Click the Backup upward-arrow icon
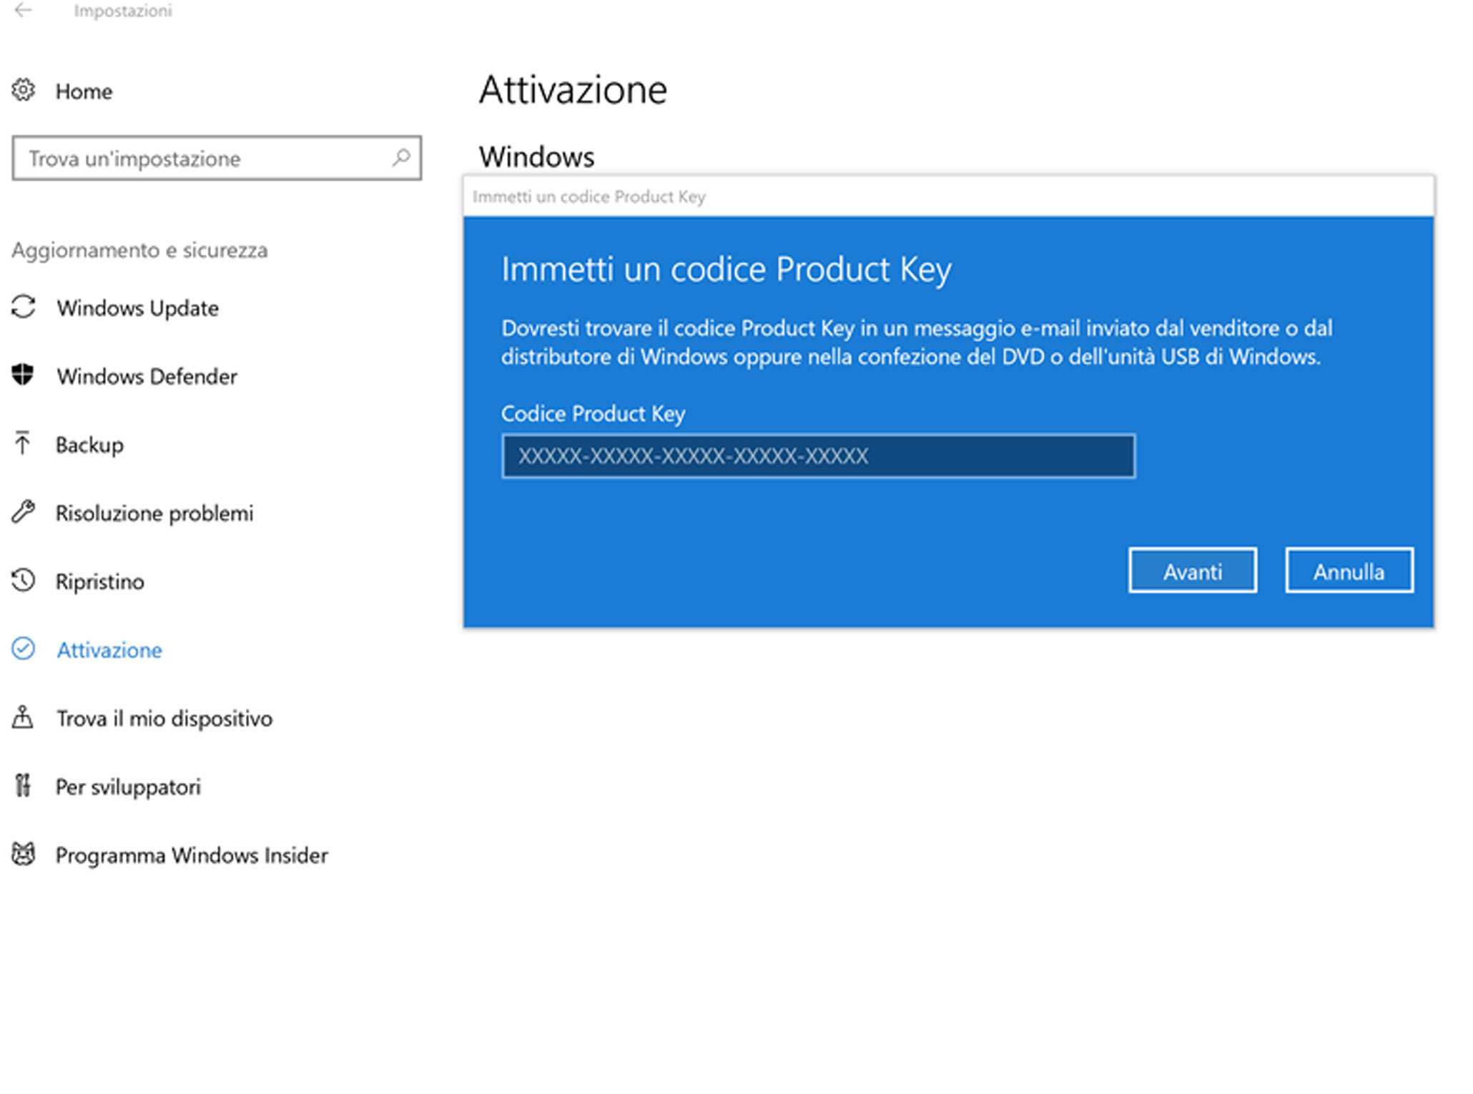1473x1094 pixels. (x=23, y=444)
